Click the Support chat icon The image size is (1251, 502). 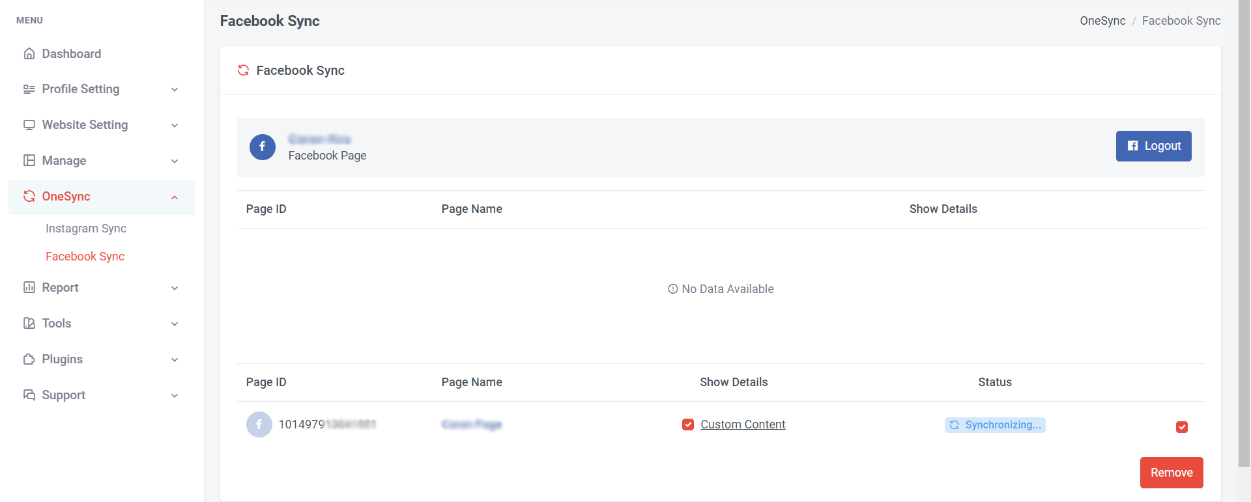(29, 395)
